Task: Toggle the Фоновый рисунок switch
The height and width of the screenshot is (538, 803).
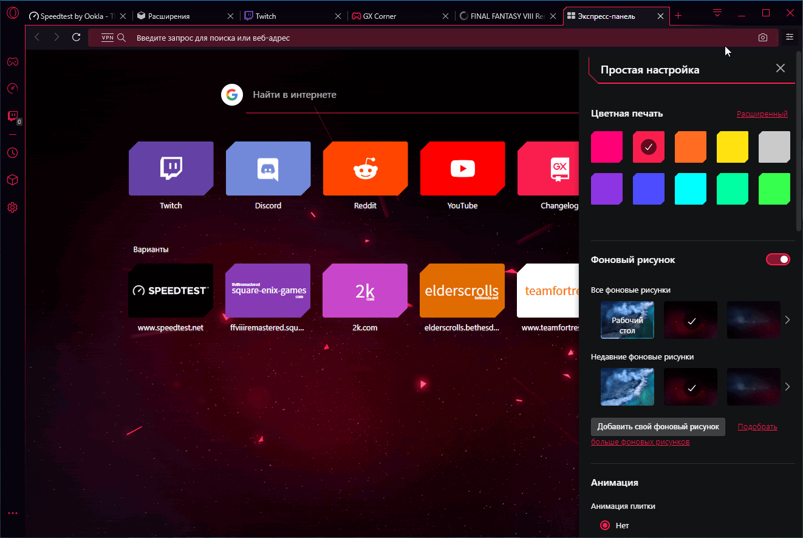Action: [x=778, y=260]
